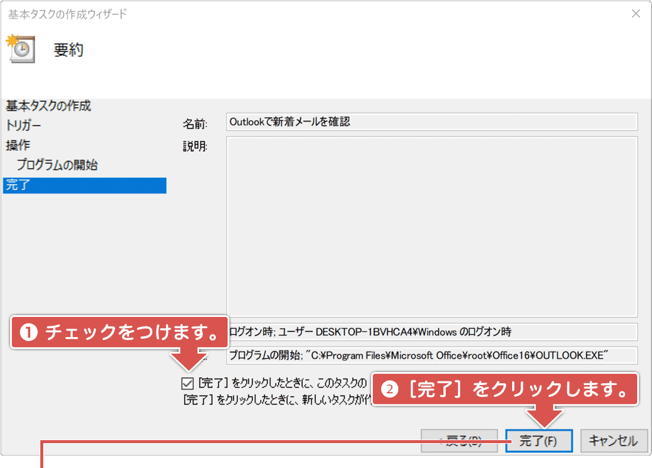
Task: Click the 完了(F) Finish button
Action: 538,440
